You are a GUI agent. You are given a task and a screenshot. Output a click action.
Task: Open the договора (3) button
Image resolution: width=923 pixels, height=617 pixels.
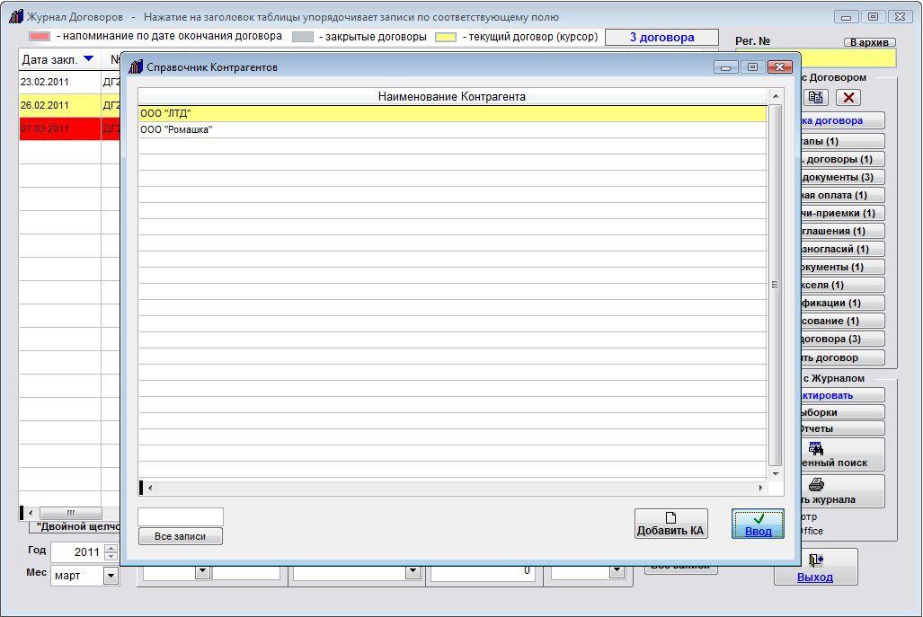click(842, 339)
